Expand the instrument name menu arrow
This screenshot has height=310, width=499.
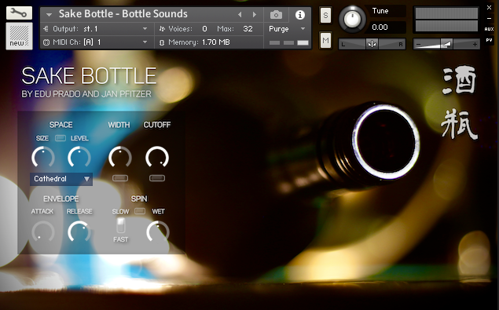click(49, 15)
